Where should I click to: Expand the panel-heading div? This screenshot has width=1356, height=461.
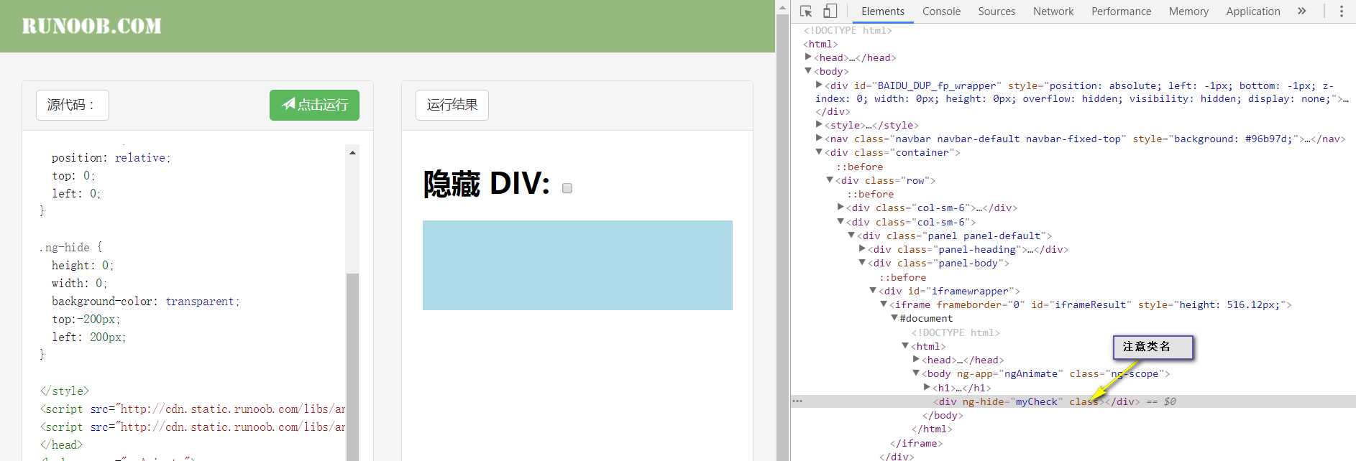(862, 249)
